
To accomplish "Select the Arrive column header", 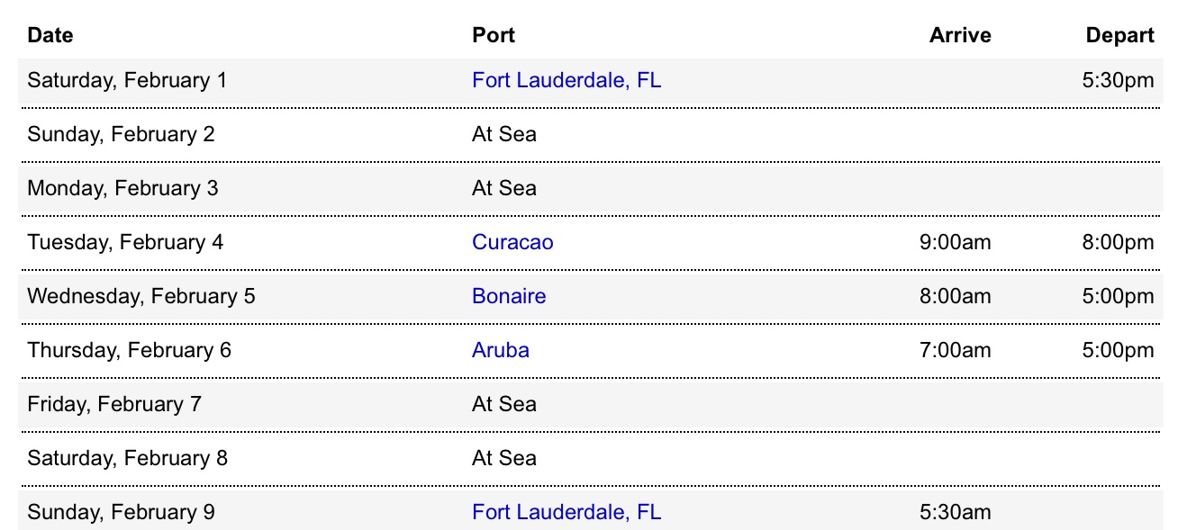I will click(x=960, y=35).
